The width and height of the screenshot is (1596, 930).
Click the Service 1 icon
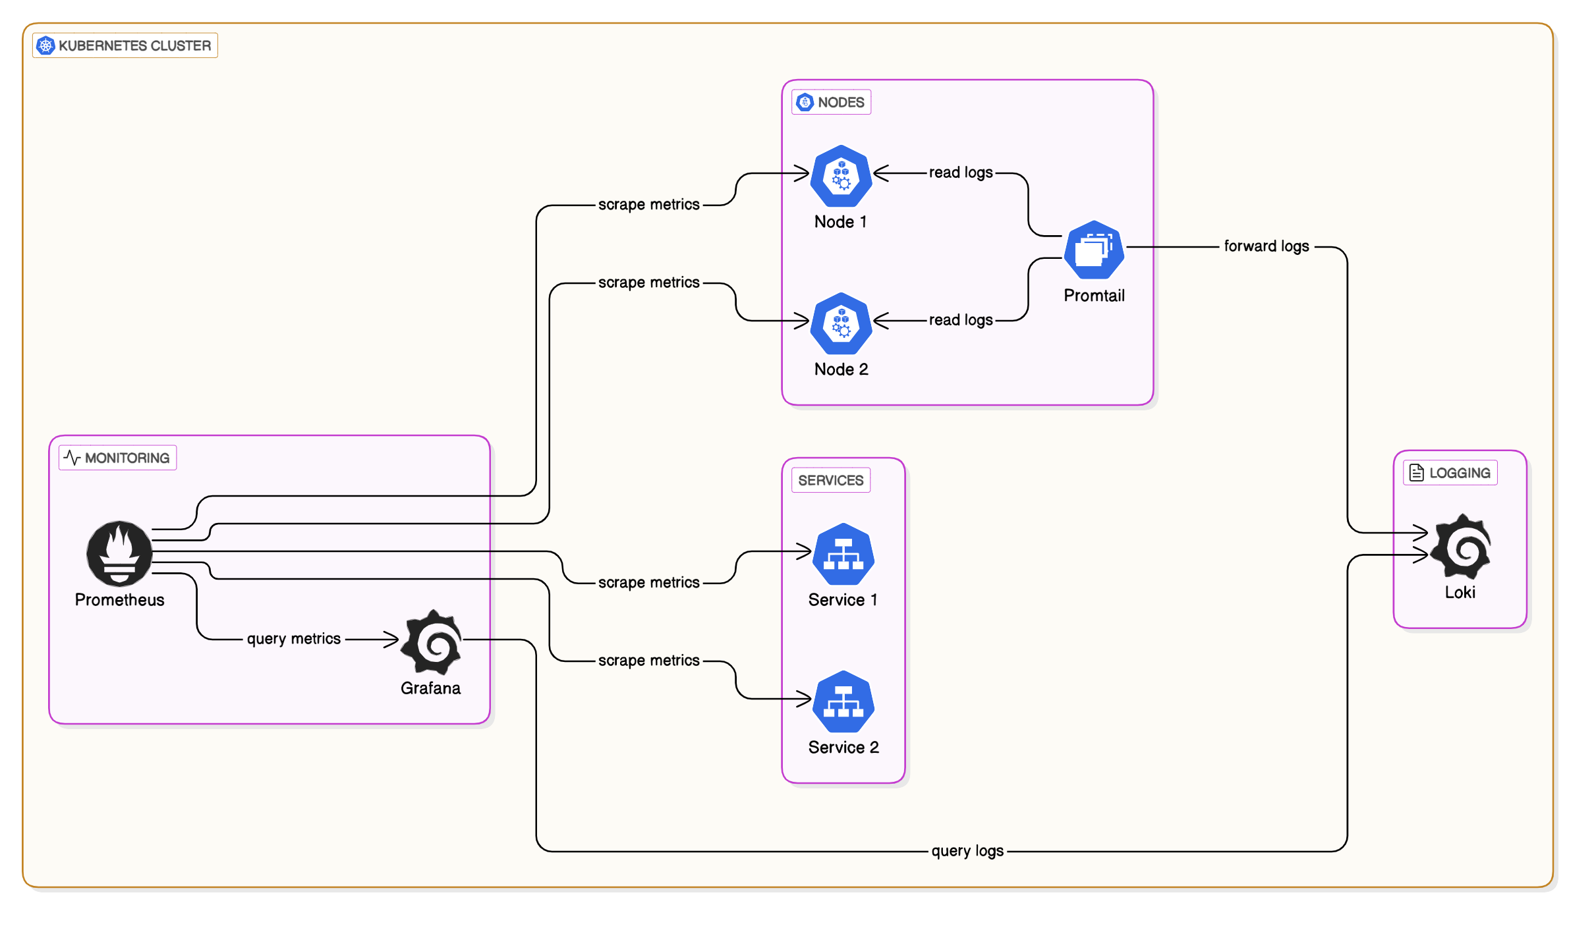point(843,555)
